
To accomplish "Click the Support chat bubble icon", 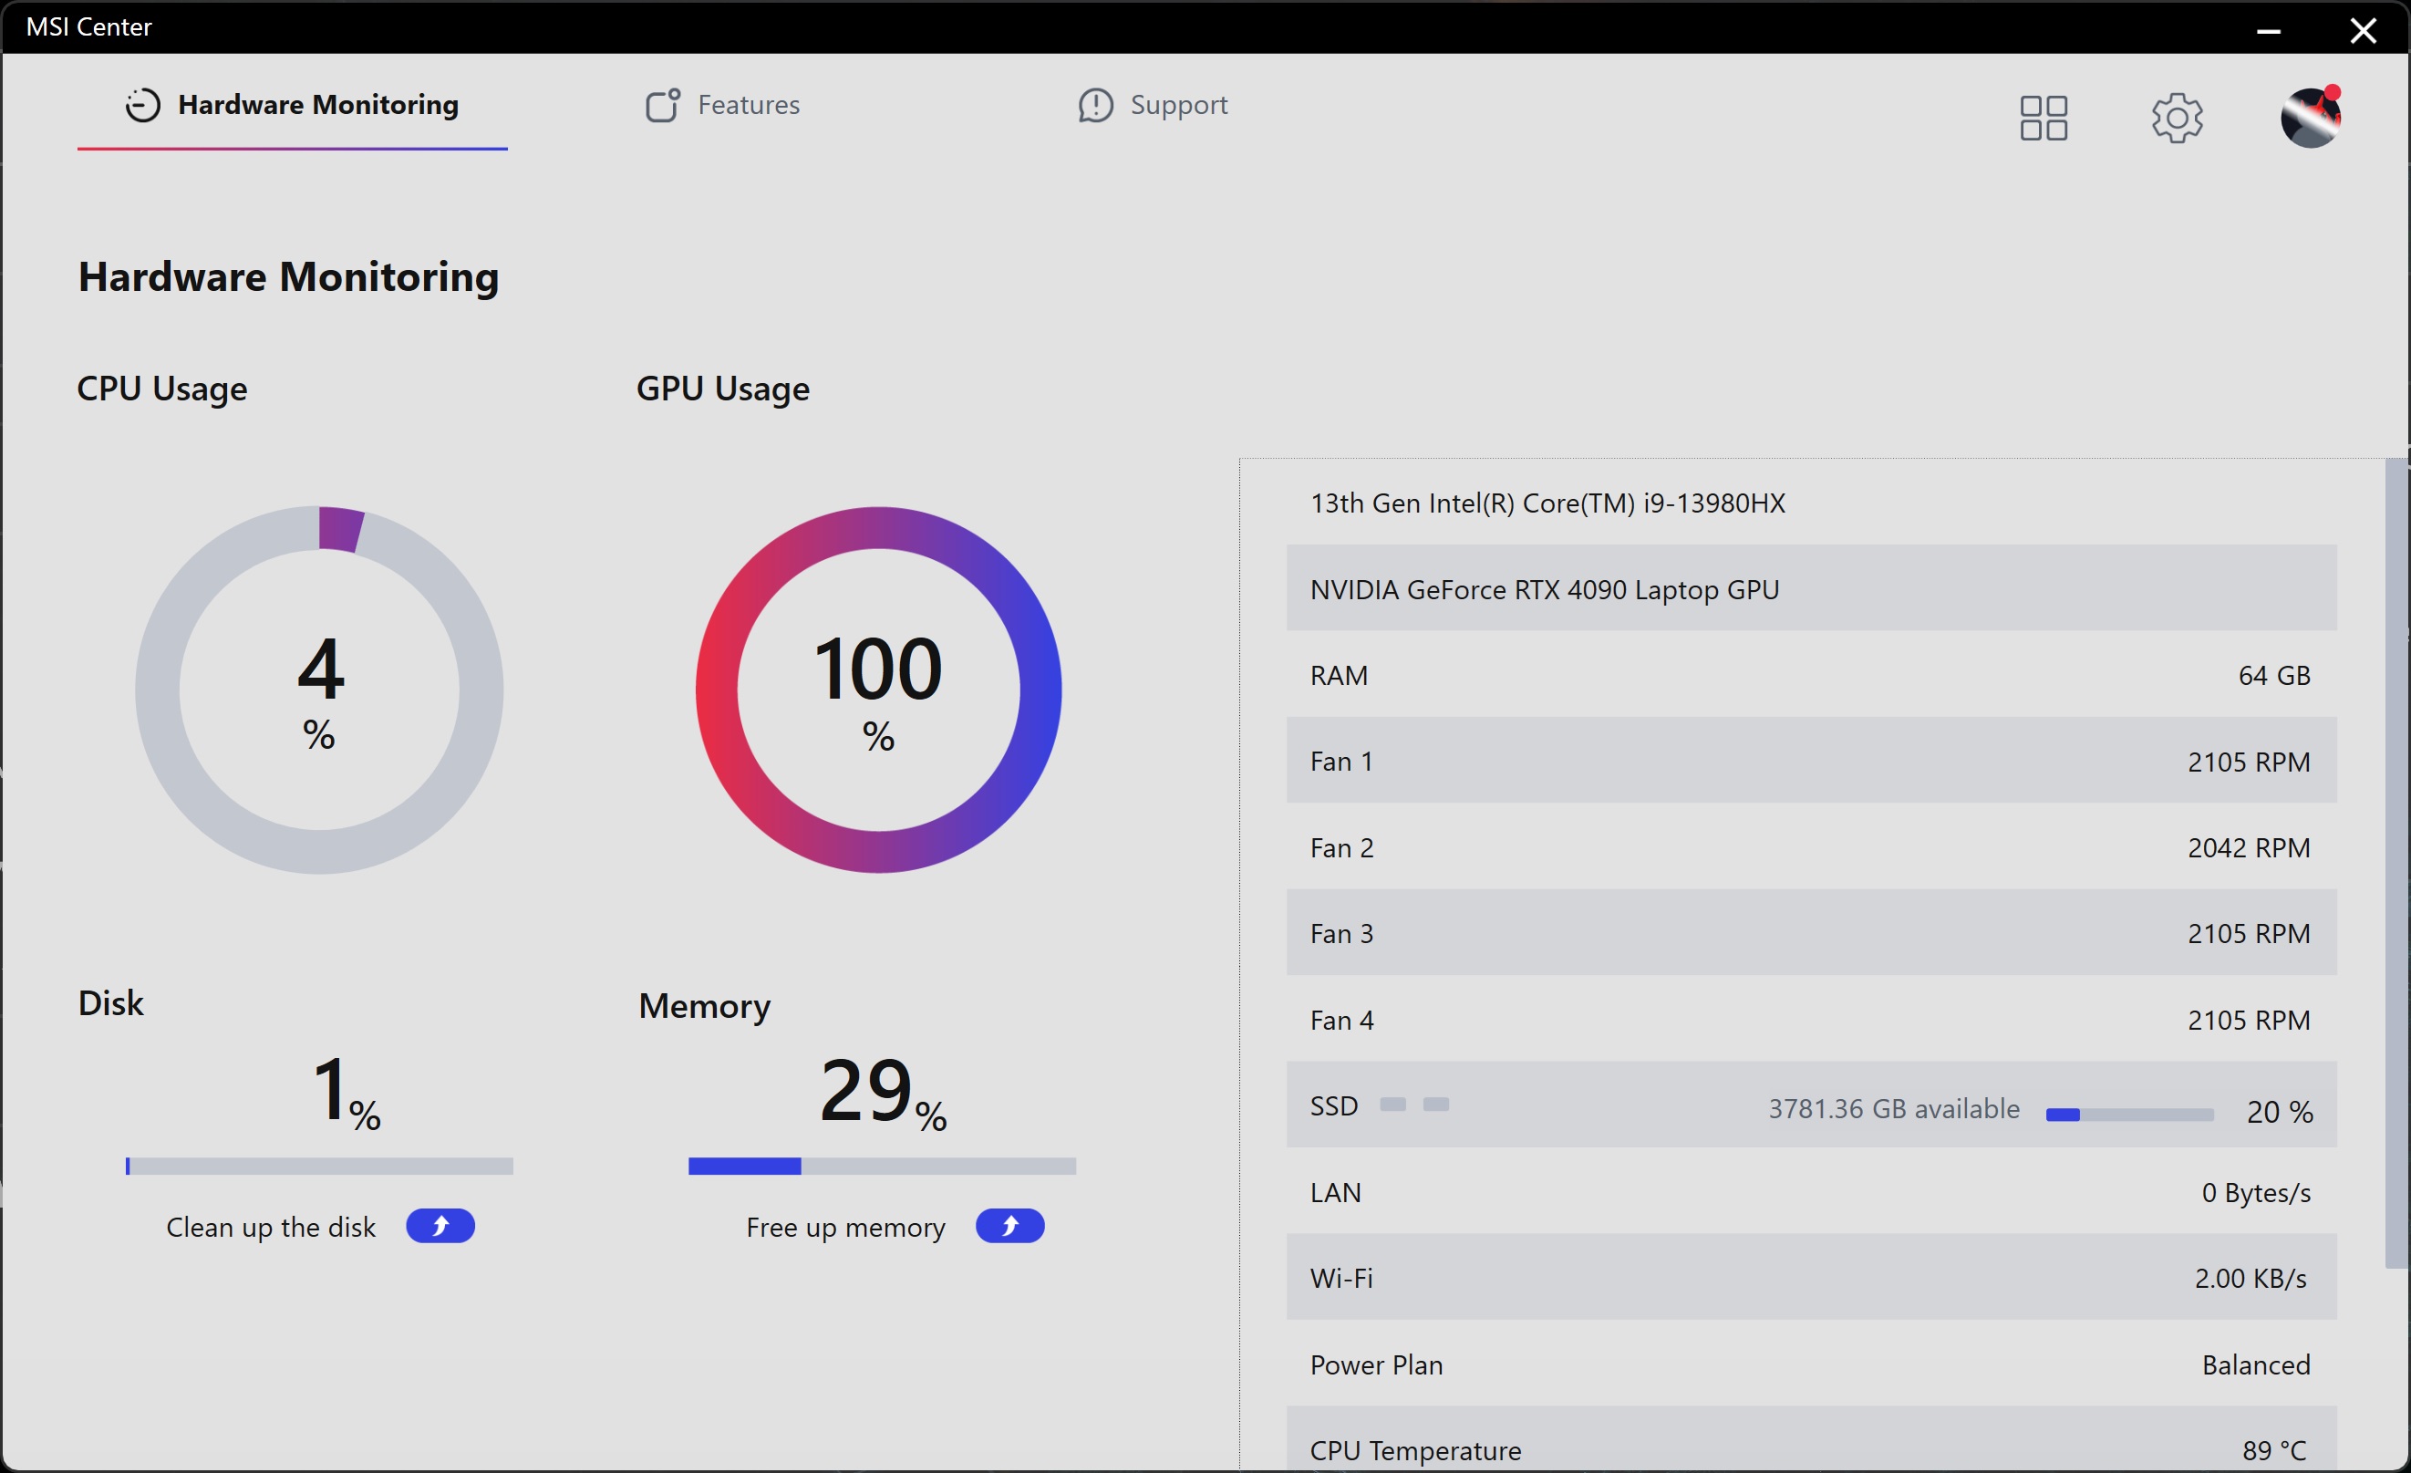I will (1095, 105).
